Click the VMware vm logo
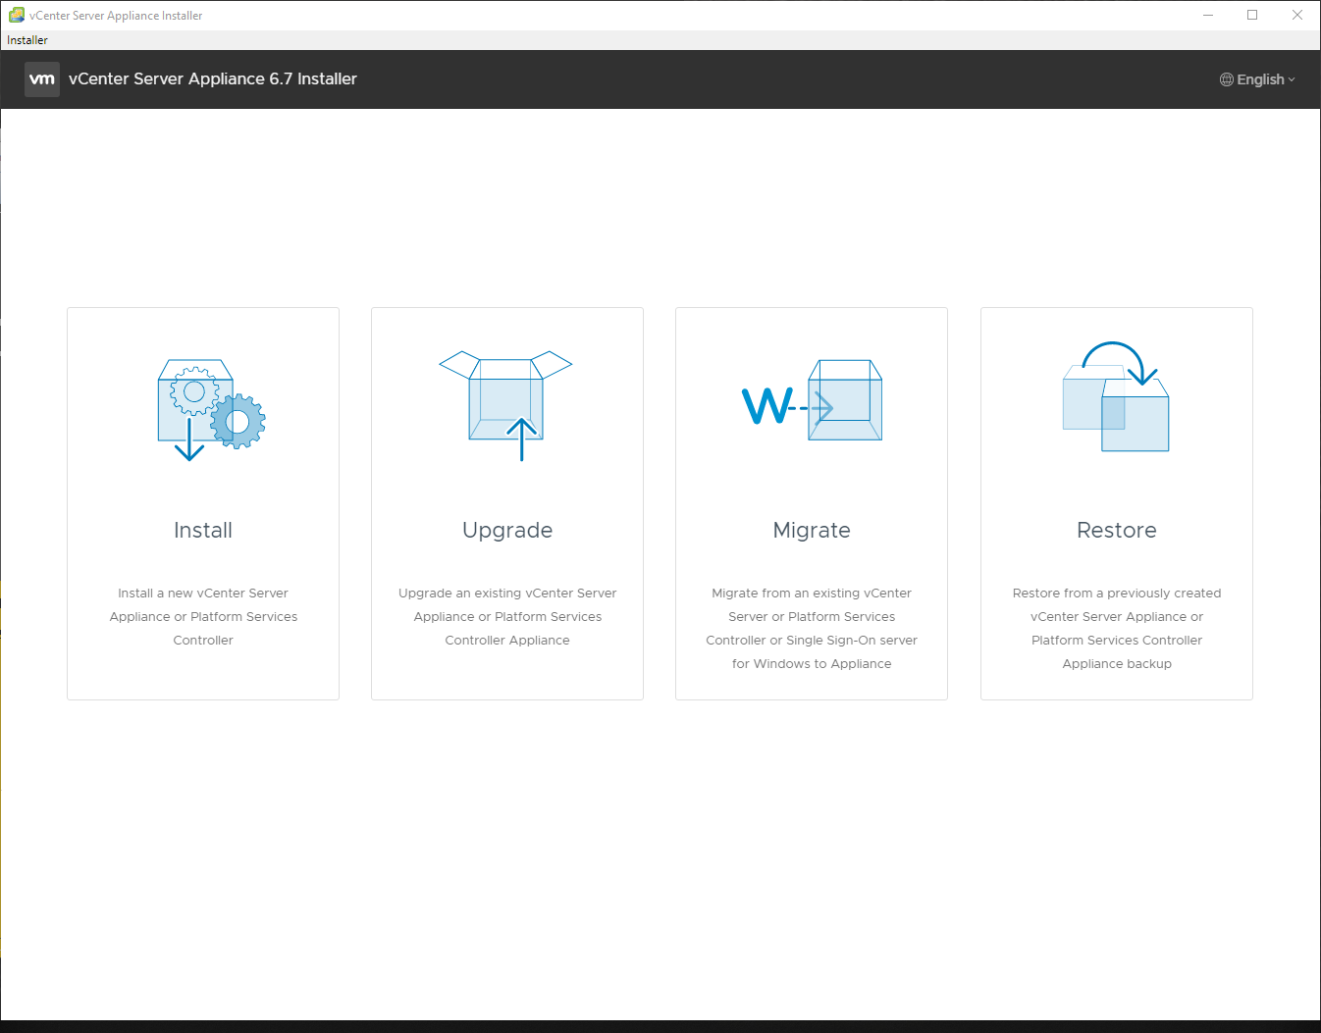This screenshot has height=1033, width=1321. 42,79
